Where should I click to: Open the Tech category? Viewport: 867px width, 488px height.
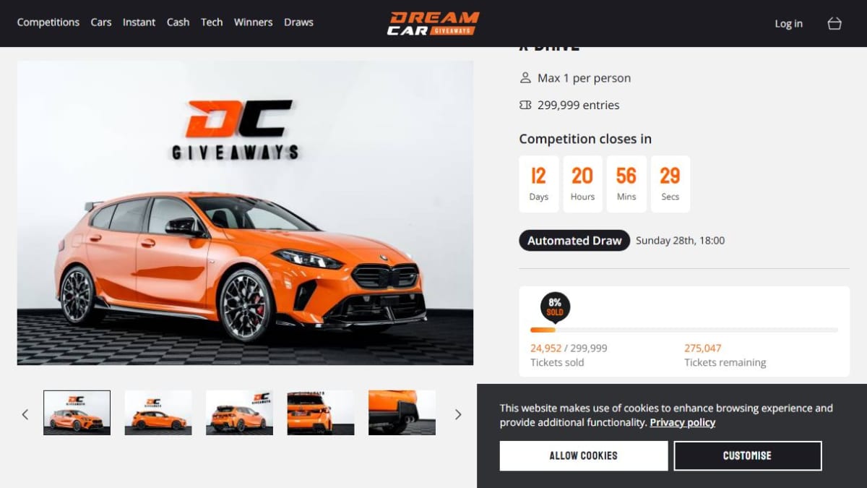tap(212, 22)
